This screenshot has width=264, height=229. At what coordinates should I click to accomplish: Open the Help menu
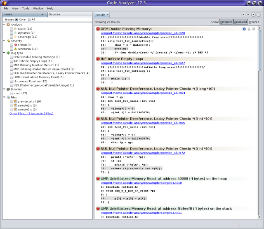(50, 8)
